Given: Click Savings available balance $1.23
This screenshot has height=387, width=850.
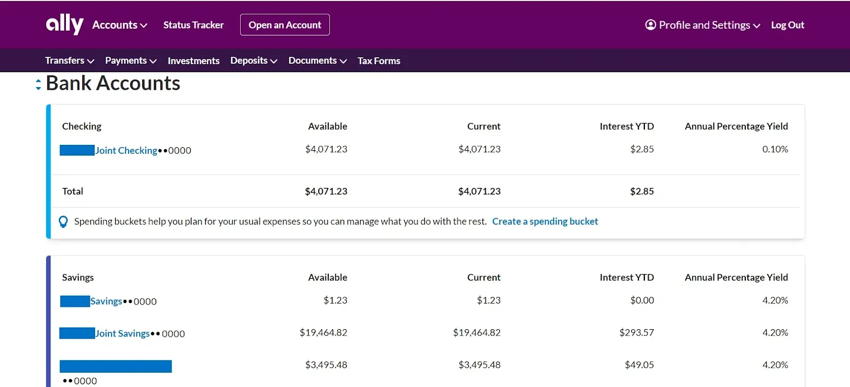Looking at the screenshot, I should pyautogui.click(x=336, y=300).
